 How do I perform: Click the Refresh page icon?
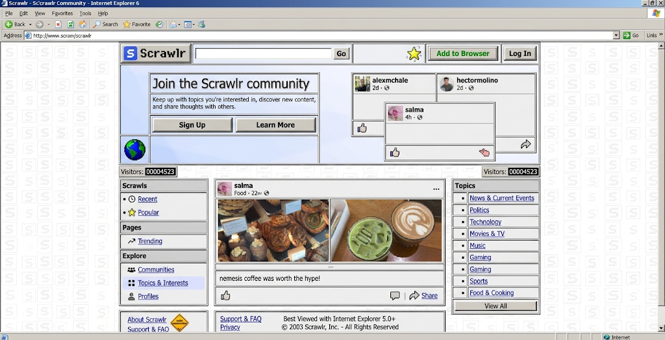tap(71, 25)
